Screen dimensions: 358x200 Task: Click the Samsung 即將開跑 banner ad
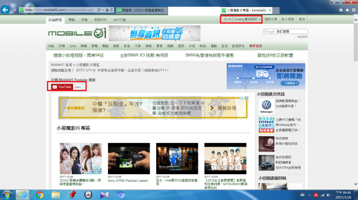(266, 76)
